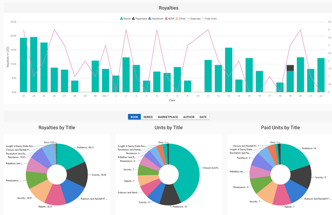
Task: Click the ebook bar for date 24
Action: click(x=34, y=65)
